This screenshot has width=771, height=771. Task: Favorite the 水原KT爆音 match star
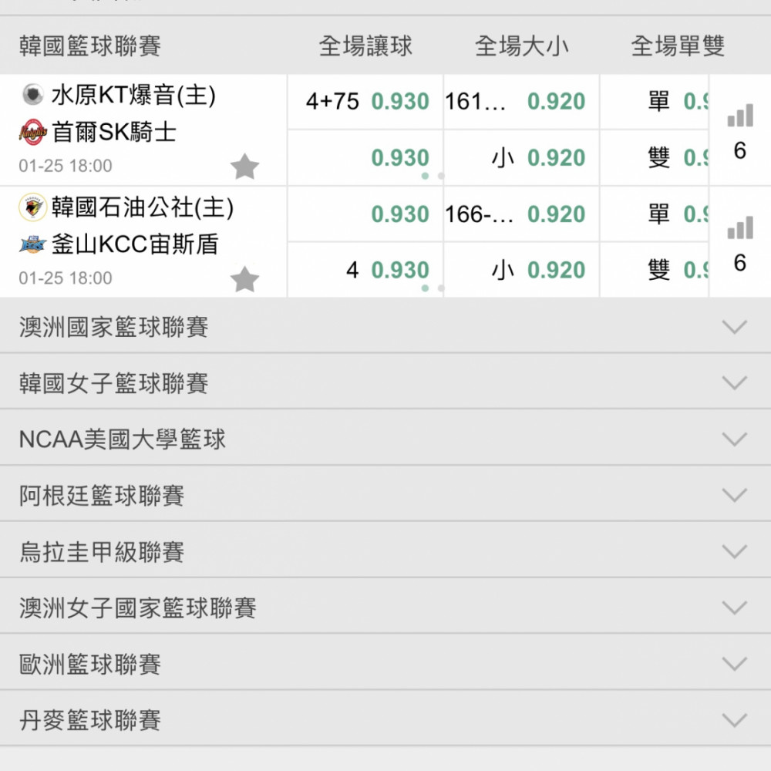click(x=245, y=167)
